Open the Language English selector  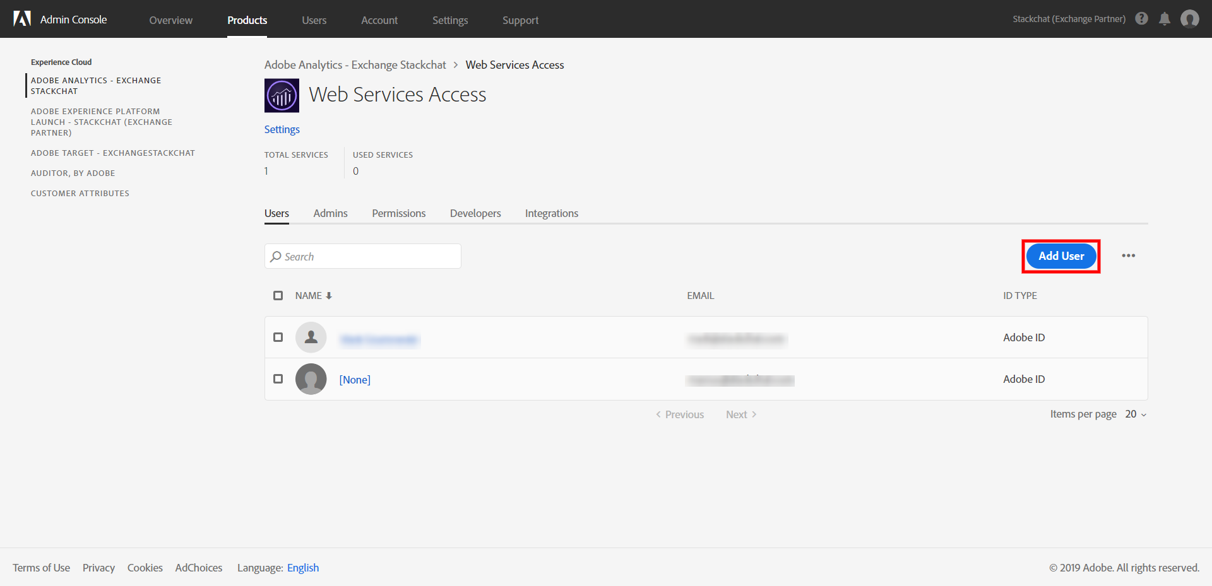(x=303, y=568)
